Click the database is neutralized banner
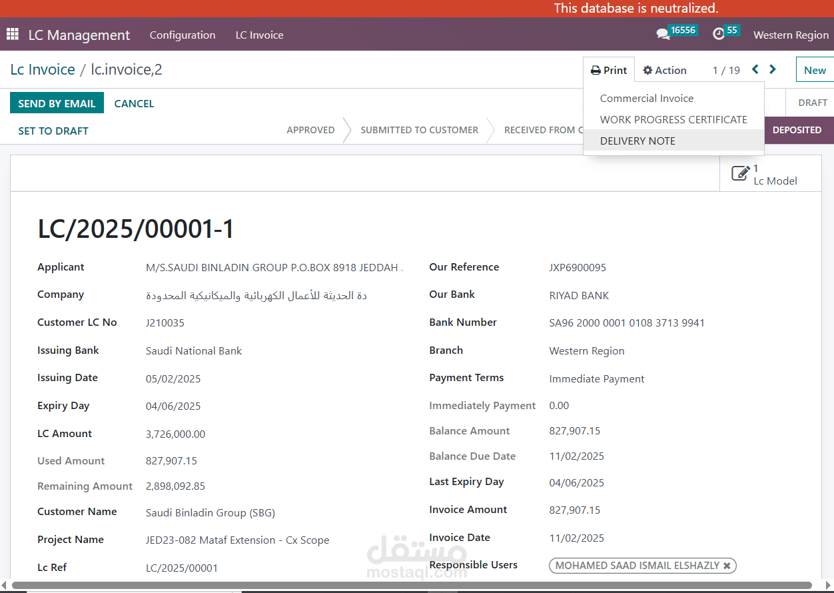 coord(636,8)
